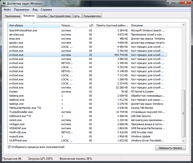This screenshot has height=163, width=193.
Task: Select svchost.exe using 1 588 КБ memory
Action: [87, 79]
